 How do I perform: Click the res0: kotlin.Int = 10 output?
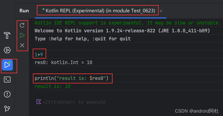[63, 62]
